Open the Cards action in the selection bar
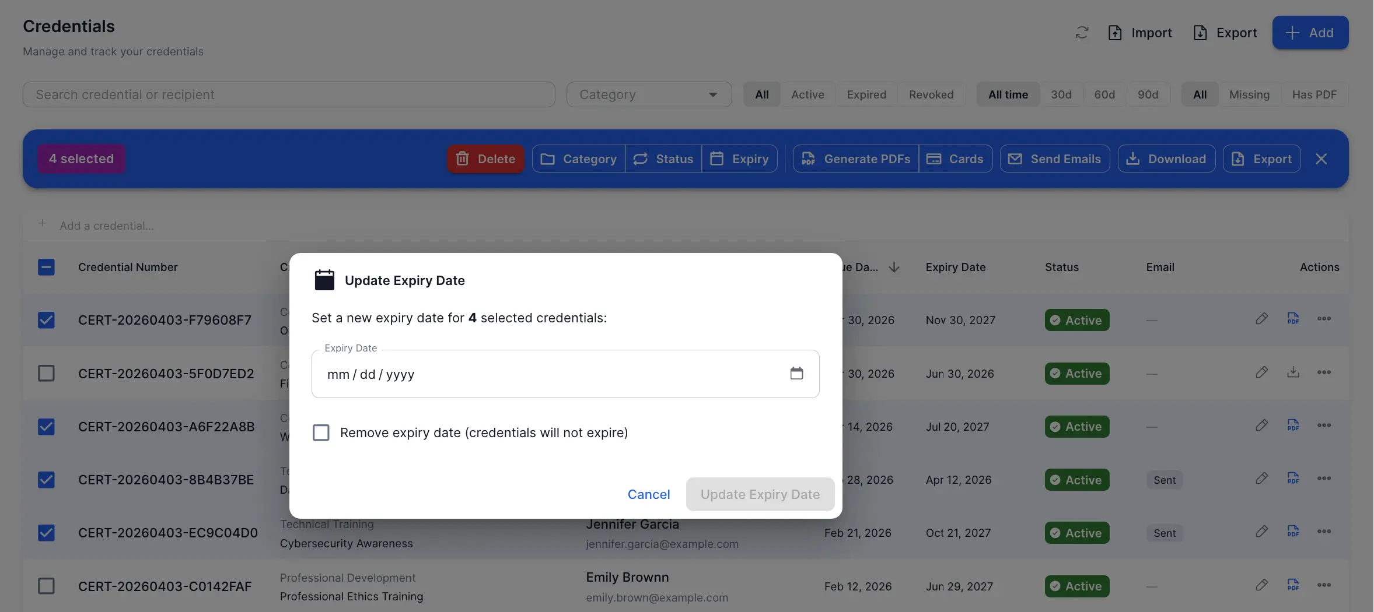 click(956, 159)
